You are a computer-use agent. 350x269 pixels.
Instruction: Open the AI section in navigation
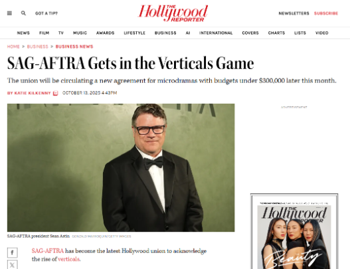tap(188, 33)
